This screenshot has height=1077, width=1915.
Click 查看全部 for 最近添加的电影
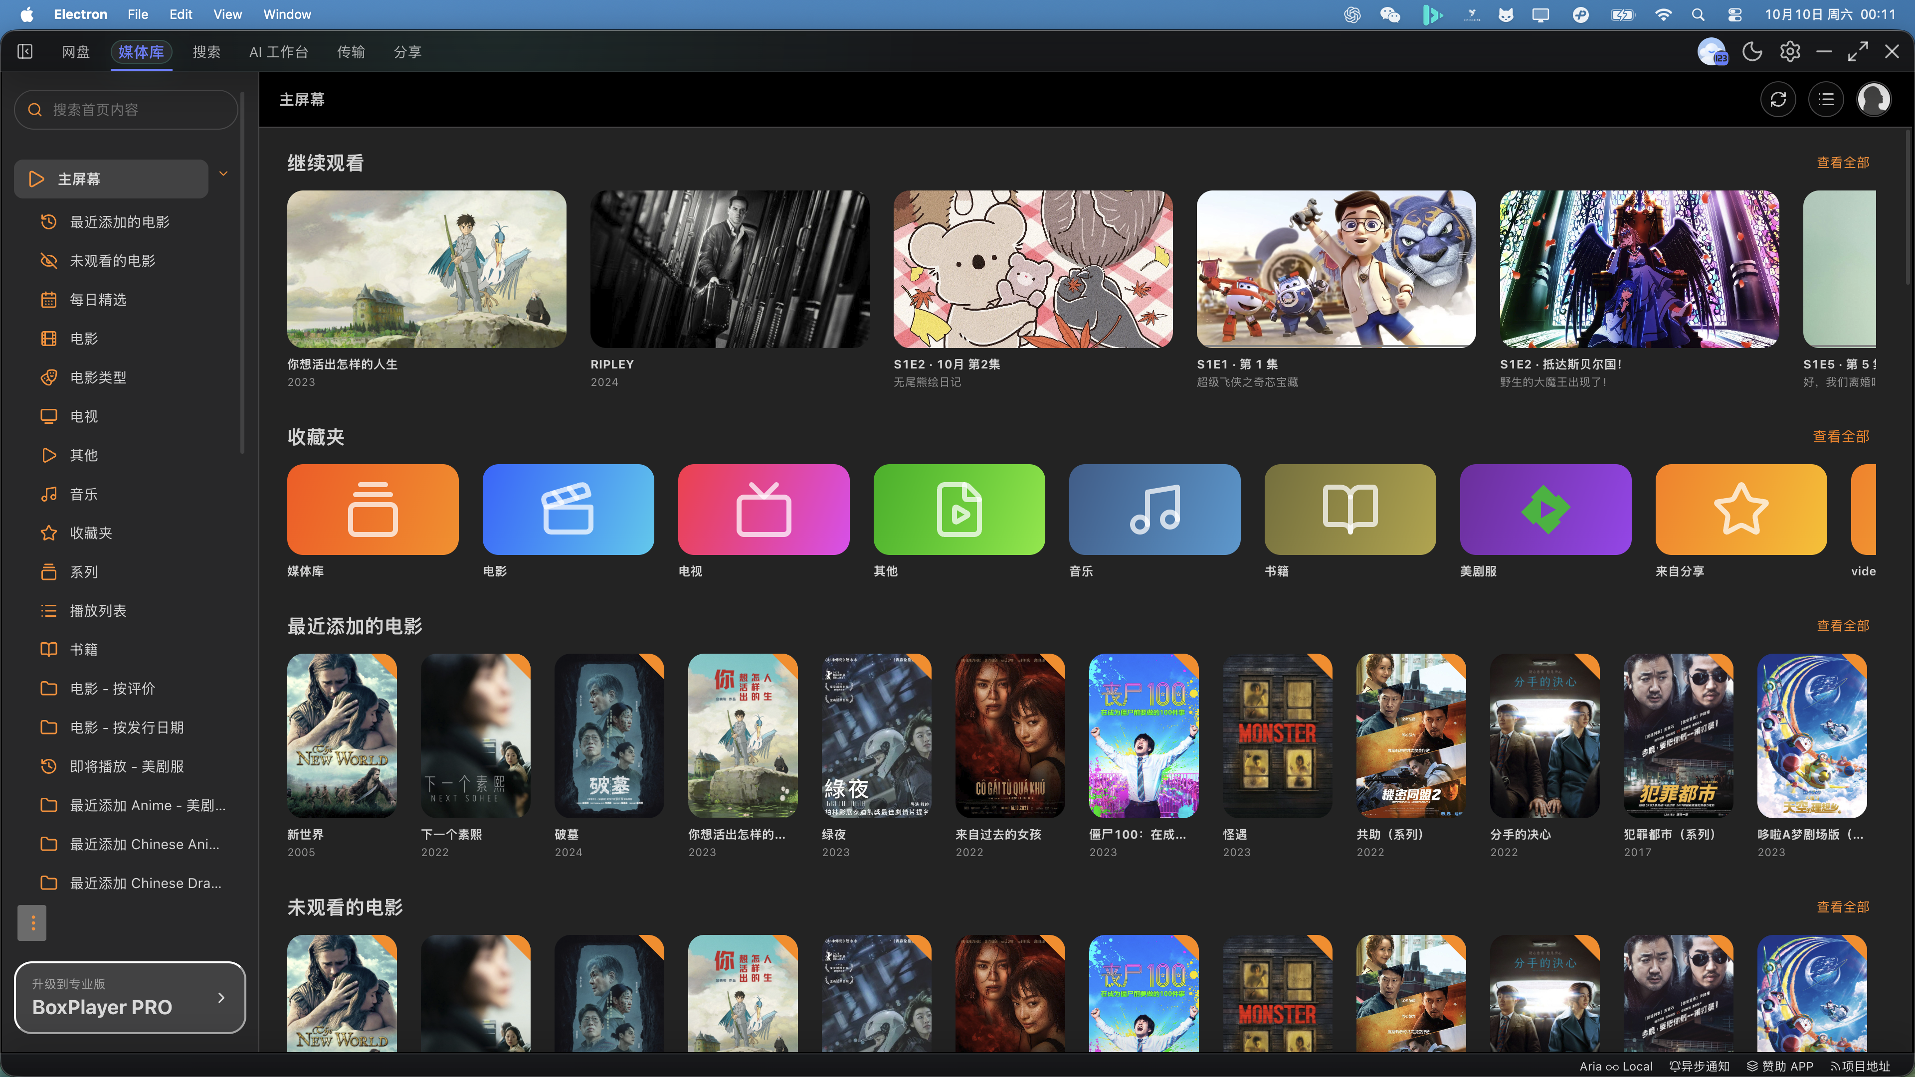pos(1843,626)
